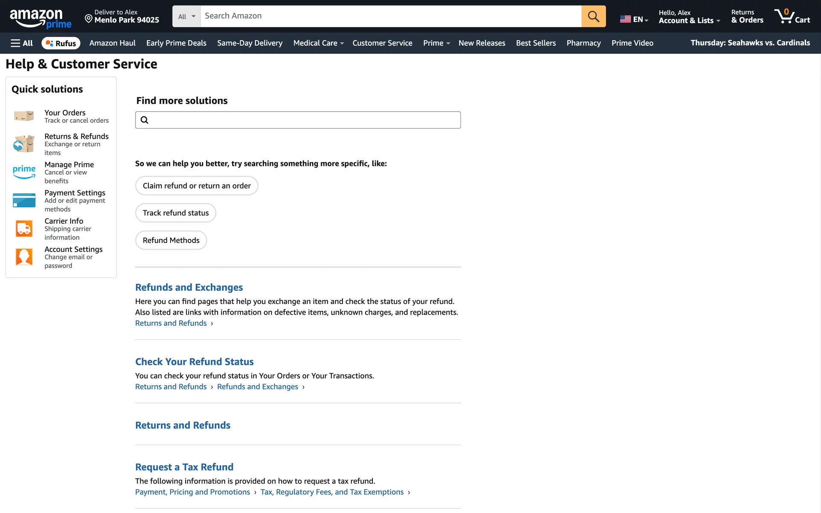This screenshot has width=821, height=513.
Task: Open the All hamburger menu
Action: [x=21, y=43]
